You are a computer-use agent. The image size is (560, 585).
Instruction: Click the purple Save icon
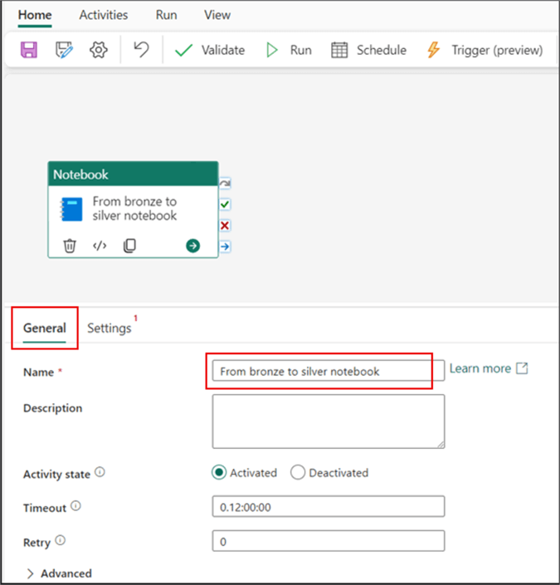coord(29,50)
